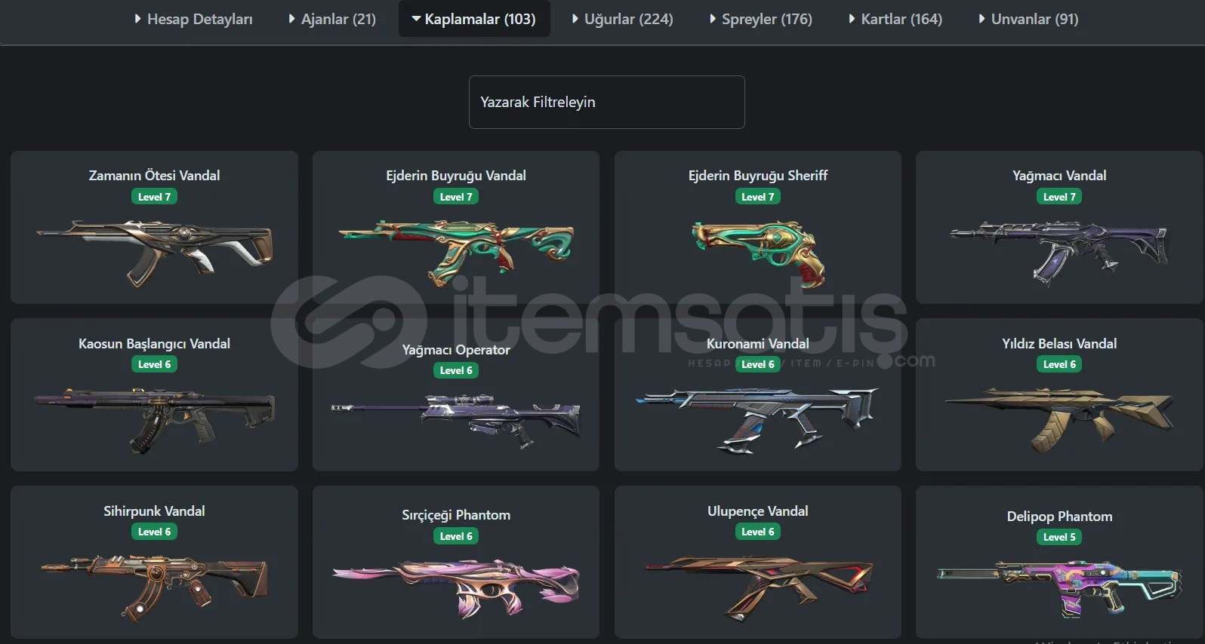Click the Level 6 badge under Ulupençe Vandal
The width and height of the screenshot is (1205, 644).
(x=758, y=532)
